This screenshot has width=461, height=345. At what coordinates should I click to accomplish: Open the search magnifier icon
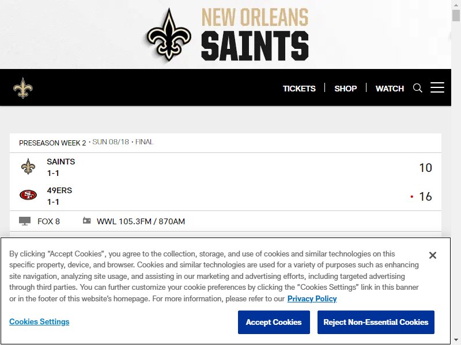[417, 88]
